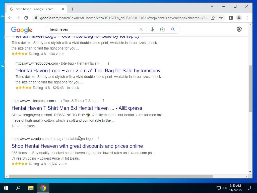Open more options for redbubble result
The image size is (257, 193).
point(108,63)
